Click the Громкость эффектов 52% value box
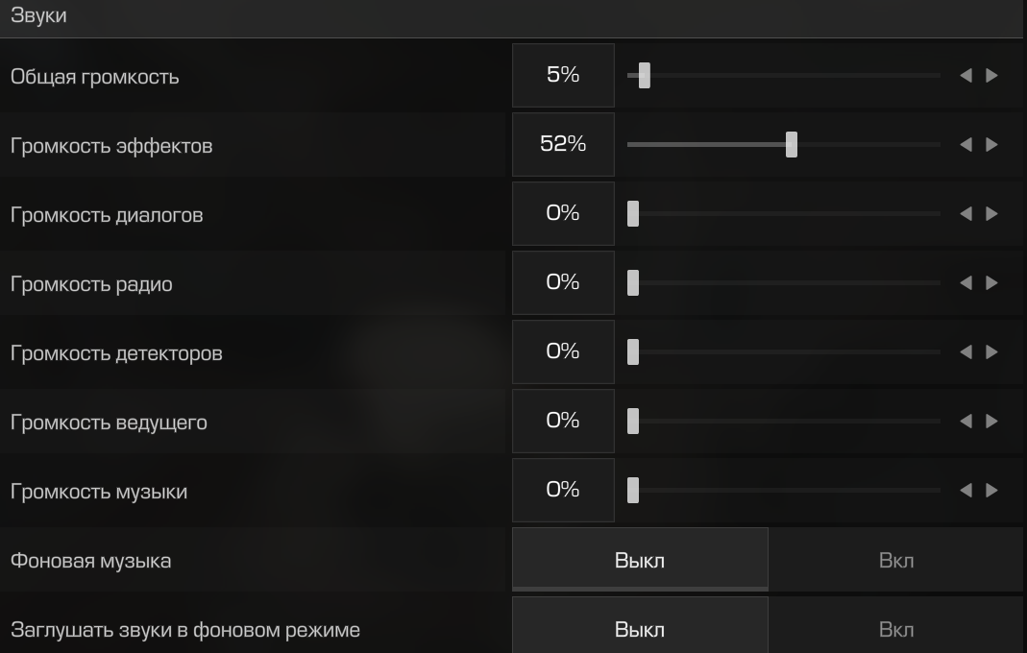The image size is (1027, 653). point(563,145)
